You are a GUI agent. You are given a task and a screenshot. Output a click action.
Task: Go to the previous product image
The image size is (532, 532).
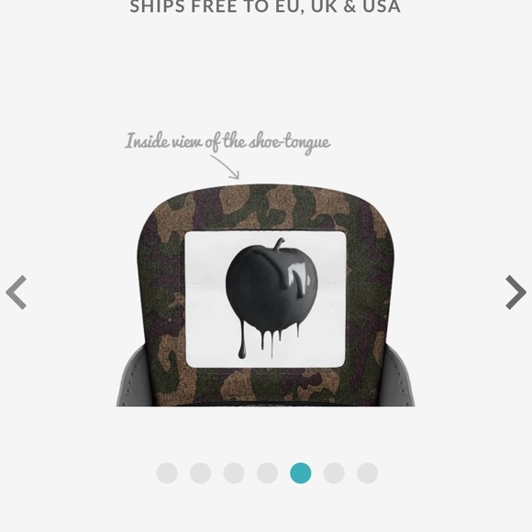coord(16,292)
